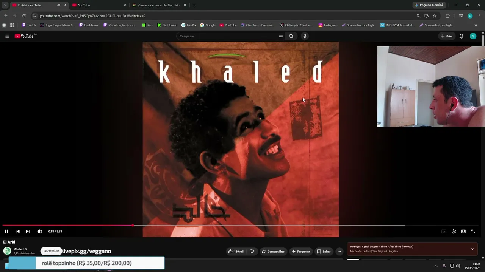Share video via Compartilhar button

click(273, 252)
